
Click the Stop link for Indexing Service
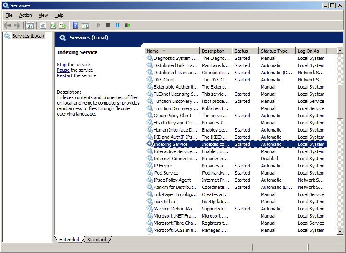pyautogui.click(x=61, y=65)
